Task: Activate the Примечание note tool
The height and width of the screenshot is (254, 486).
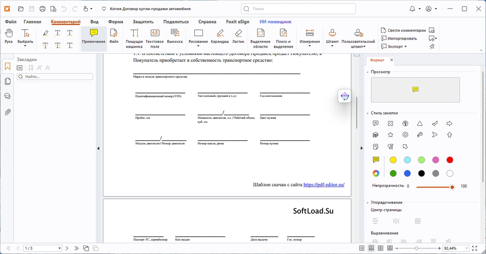Action: click(94, 36)
